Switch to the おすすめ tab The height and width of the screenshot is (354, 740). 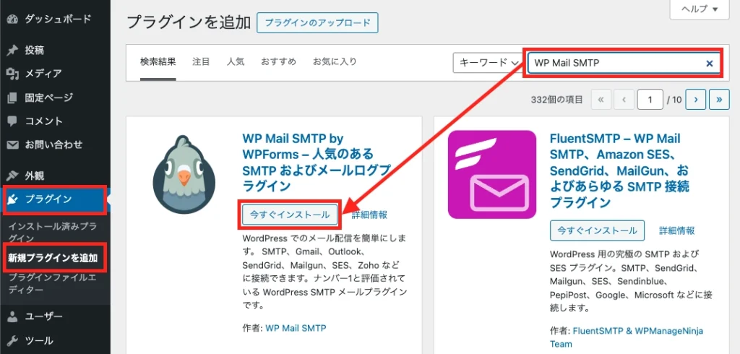click(x=278, y=62)
